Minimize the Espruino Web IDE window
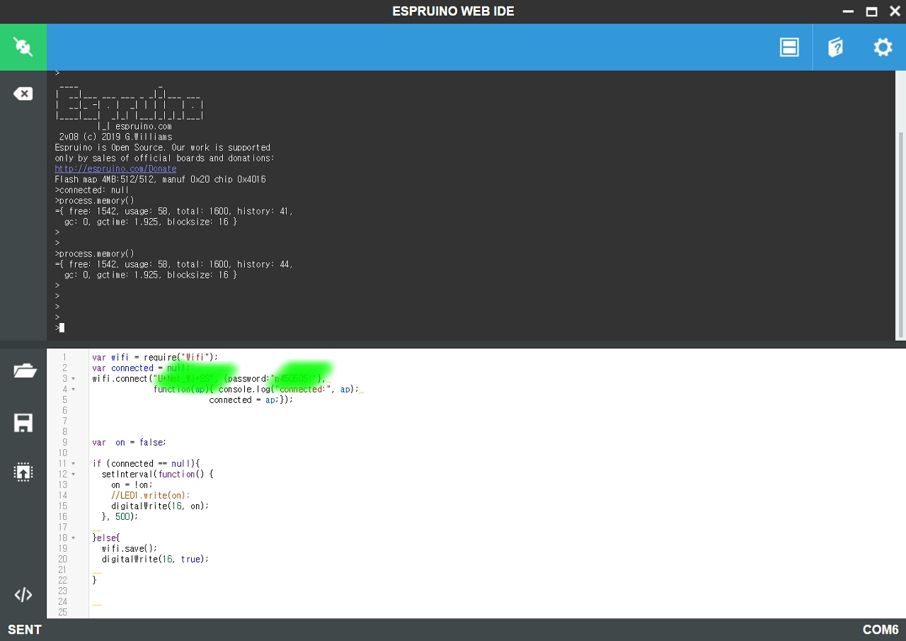 click(849, 12)
